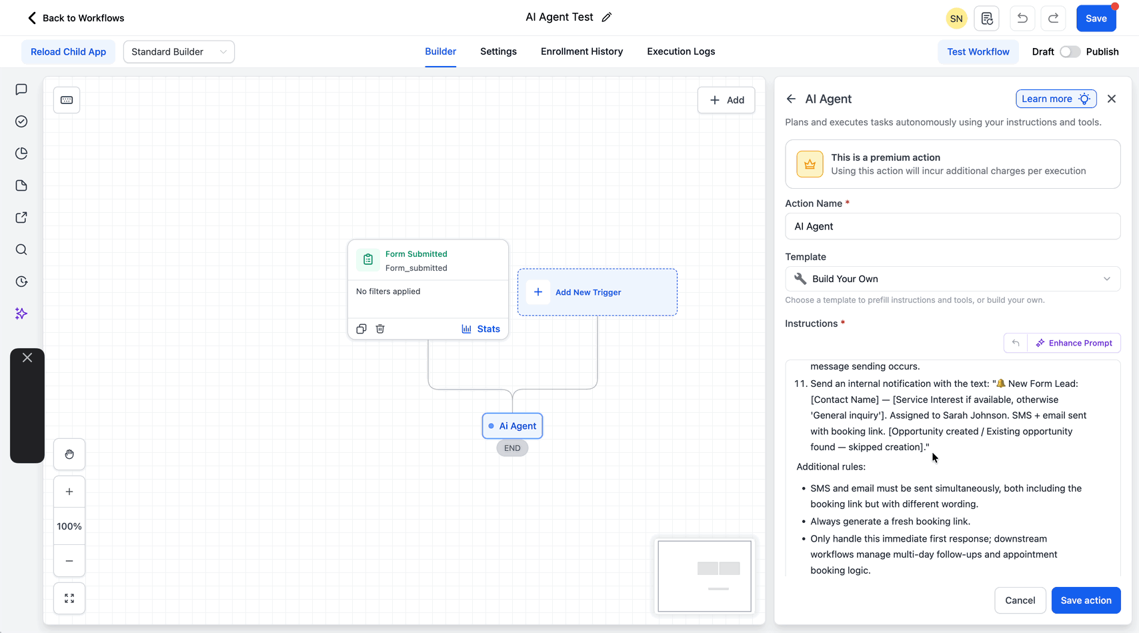Duplicate the Form Submitted trigger
Image resolution: width=1139 pixels, height=633 pixels.
click(x=361, y=328)
